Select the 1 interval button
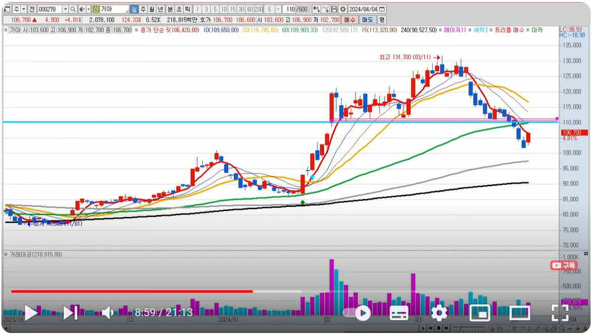The width and height of the screenshot is (592, 335). pos(197,9)
